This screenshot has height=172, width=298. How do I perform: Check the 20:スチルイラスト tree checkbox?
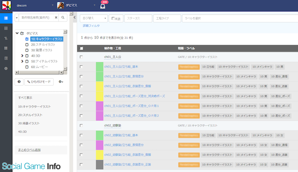(27, 45)
